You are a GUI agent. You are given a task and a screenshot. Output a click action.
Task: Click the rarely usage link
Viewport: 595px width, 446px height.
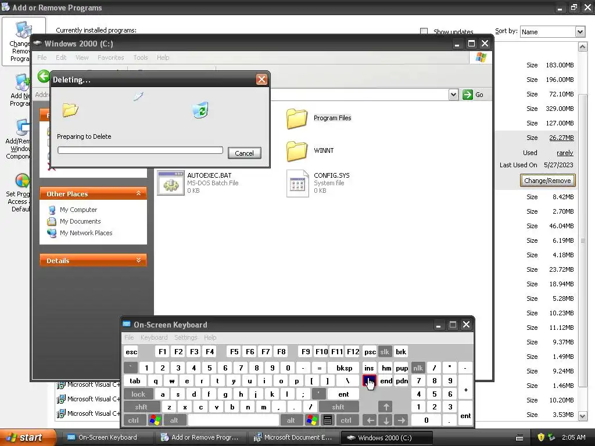565,153
